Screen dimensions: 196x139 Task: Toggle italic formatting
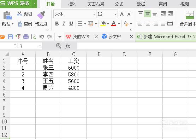pyautogui.click(x=64, y=24)
